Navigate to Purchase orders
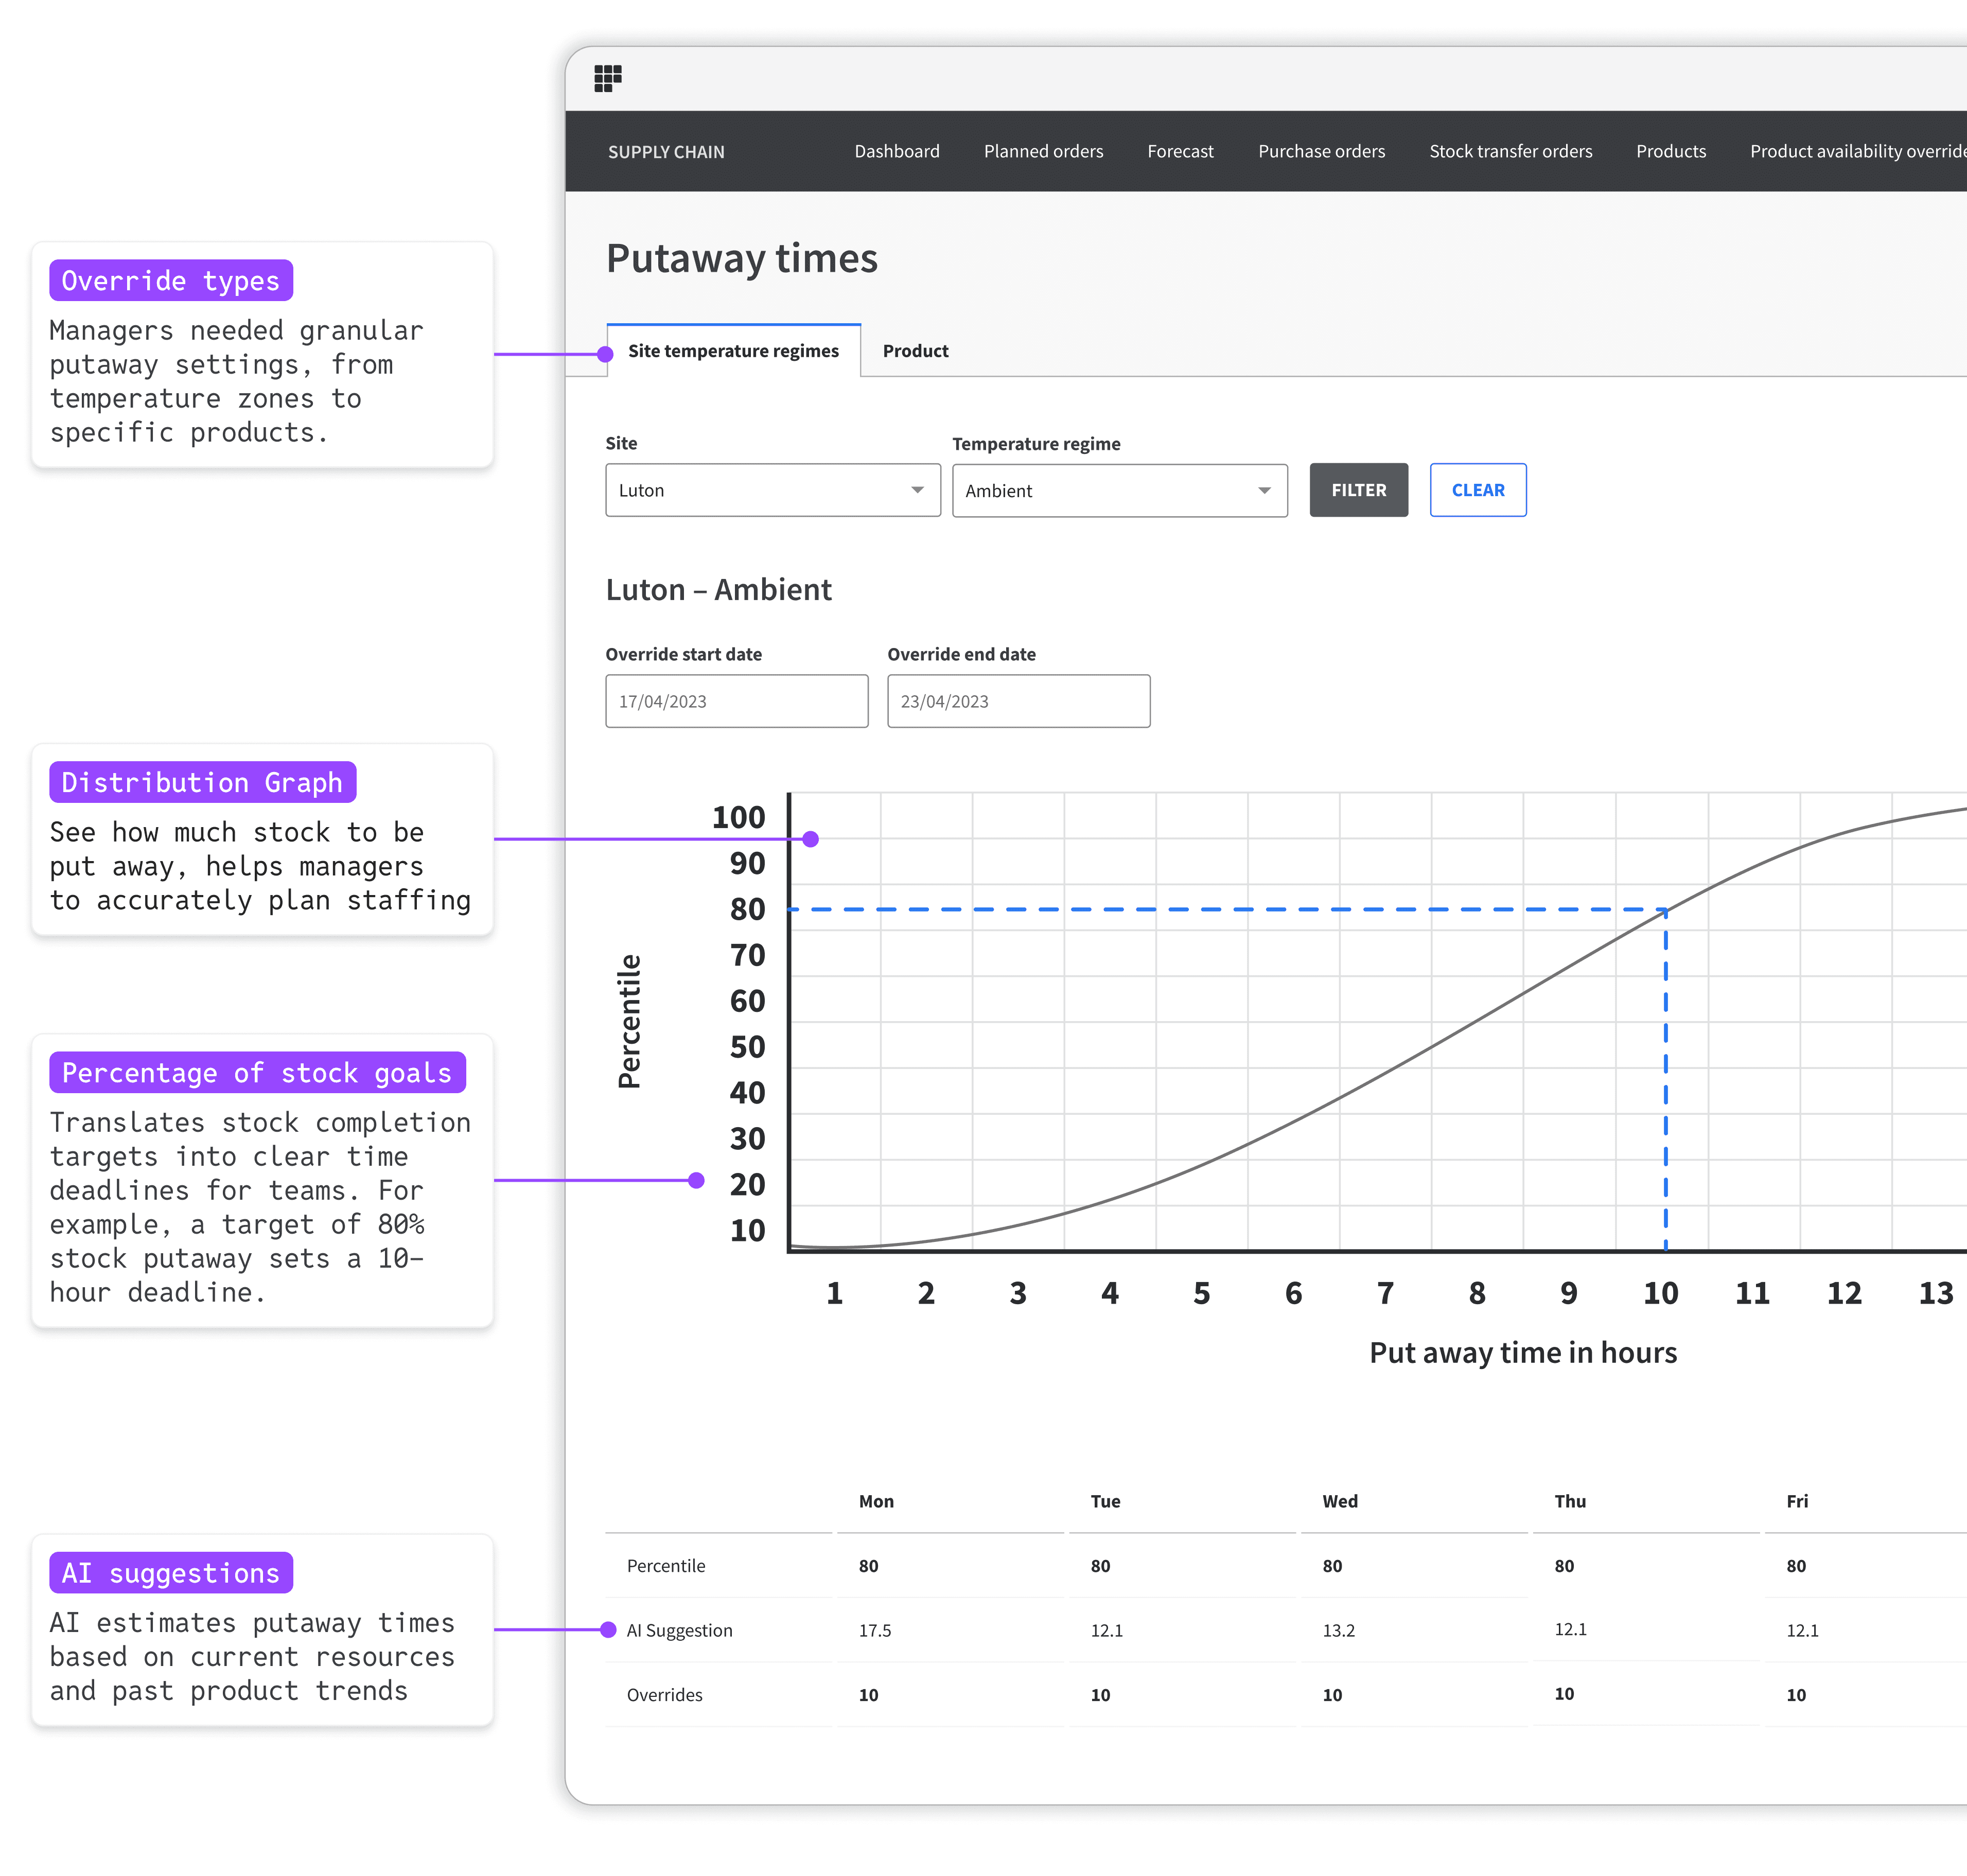1967x1876 pixels. tap(1321, 151)
